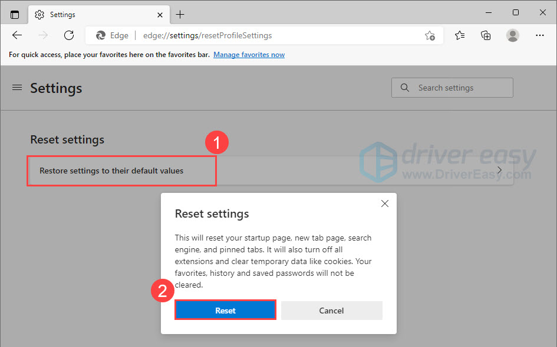The height and width of the screenshot is (347, 557).
Task: Open the user profile avatar
Action: [513, 35]
